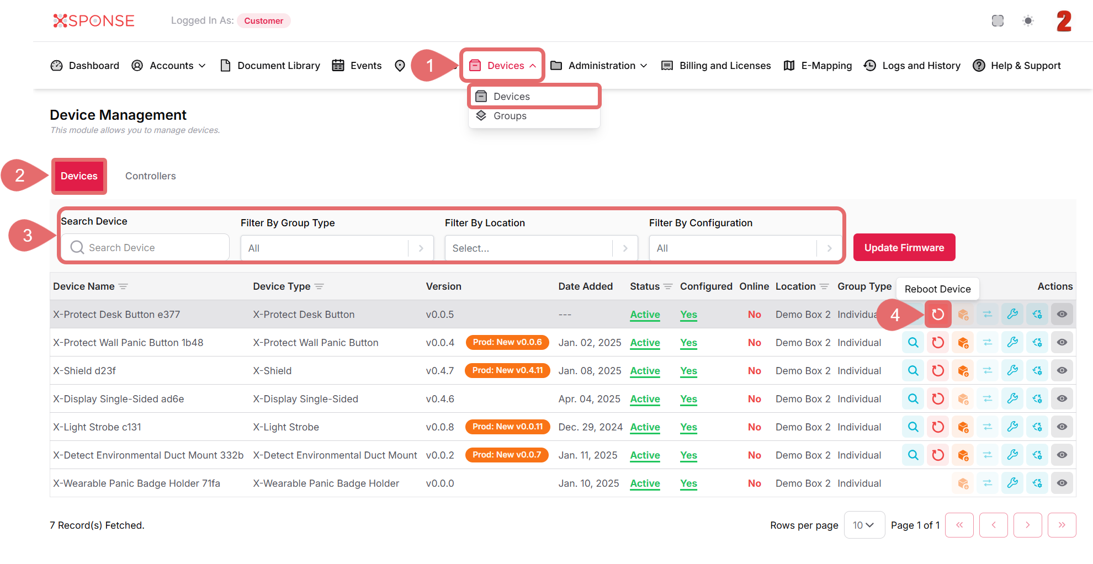
Task: Click magnifier icon for X-Shield d23f row
Action: [913, 371]
